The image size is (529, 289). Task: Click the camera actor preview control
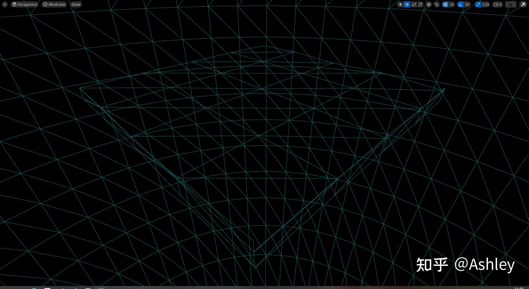(x=511, y=4)
